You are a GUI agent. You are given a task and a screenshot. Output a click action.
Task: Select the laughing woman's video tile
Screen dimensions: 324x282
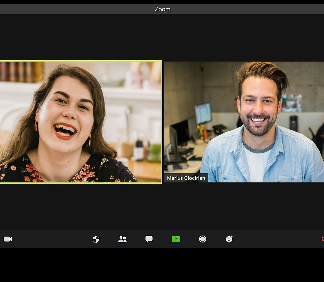click(81, 122)
